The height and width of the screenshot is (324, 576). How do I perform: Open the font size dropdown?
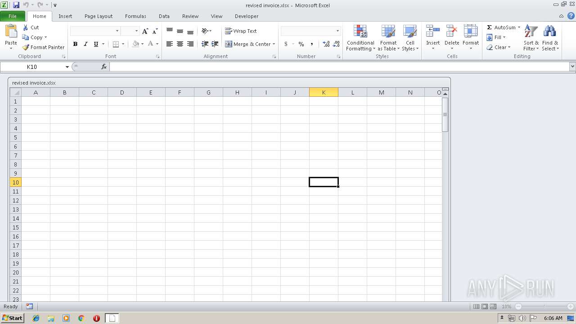(136, 31)
